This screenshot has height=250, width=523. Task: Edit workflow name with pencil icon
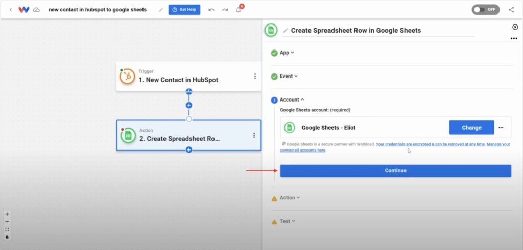(x=161, y=10)
